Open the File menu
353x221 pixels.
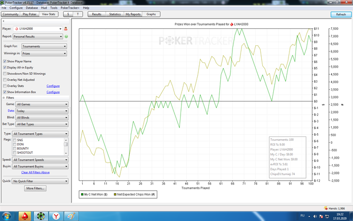click(x=4, y=8)
